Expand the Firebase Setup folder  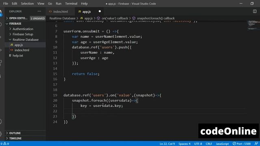(23, 34)
